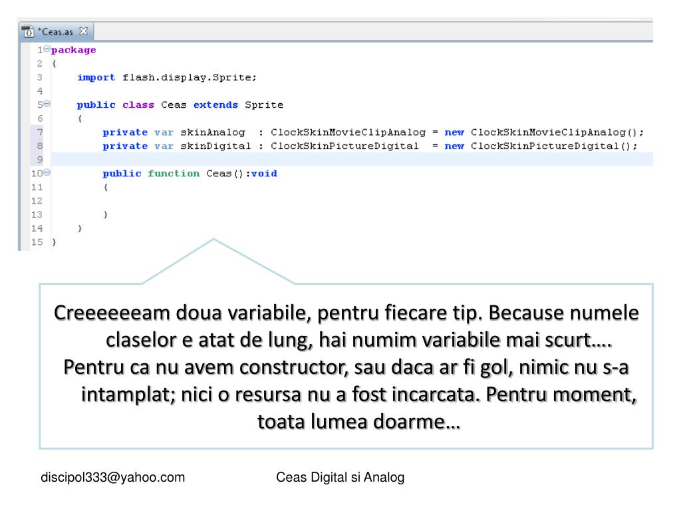Click 'new' keyword on line 7

pyautogui.click(x=454, y=132)
